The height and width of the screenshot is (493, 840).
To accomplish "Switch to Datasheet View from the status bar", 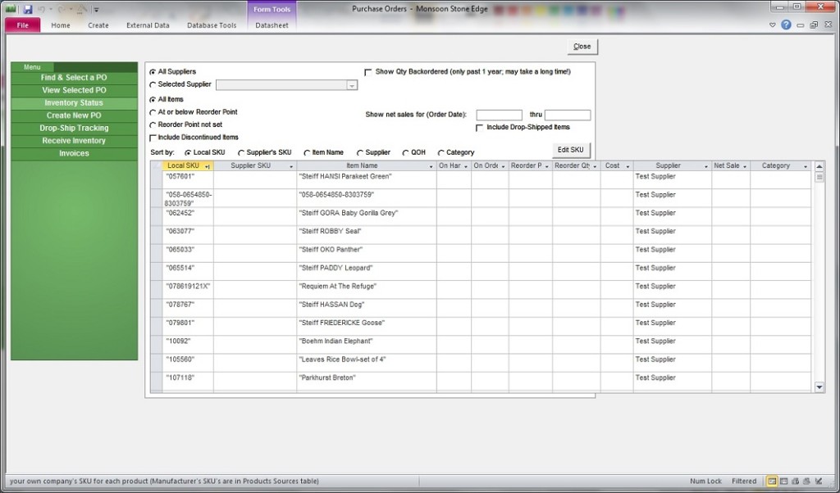I will tap(785, 481).
